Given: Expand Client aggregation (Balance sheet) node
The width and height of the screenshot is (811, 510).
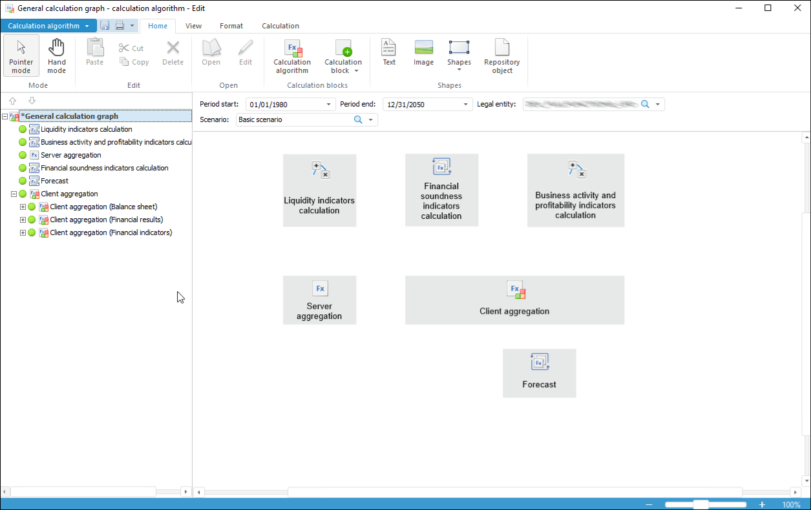Looking at the screenshot, I should (23, 207).
